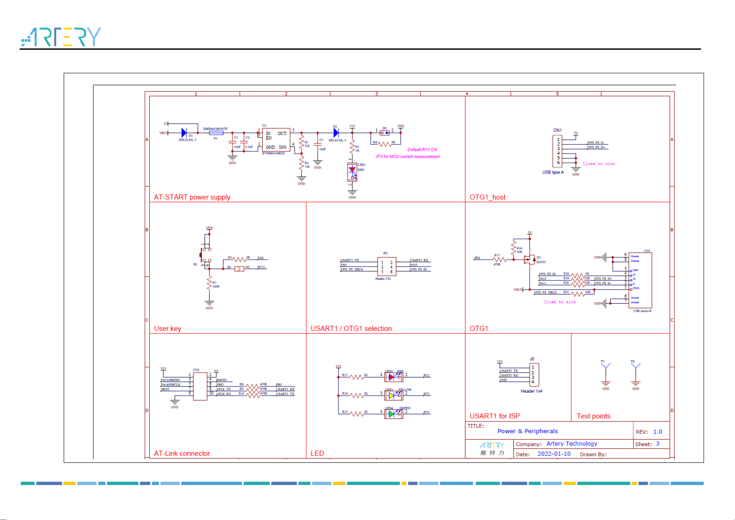Select the CN1 USB type A connector symbol
735x520 pixels.
pos(558,151)
